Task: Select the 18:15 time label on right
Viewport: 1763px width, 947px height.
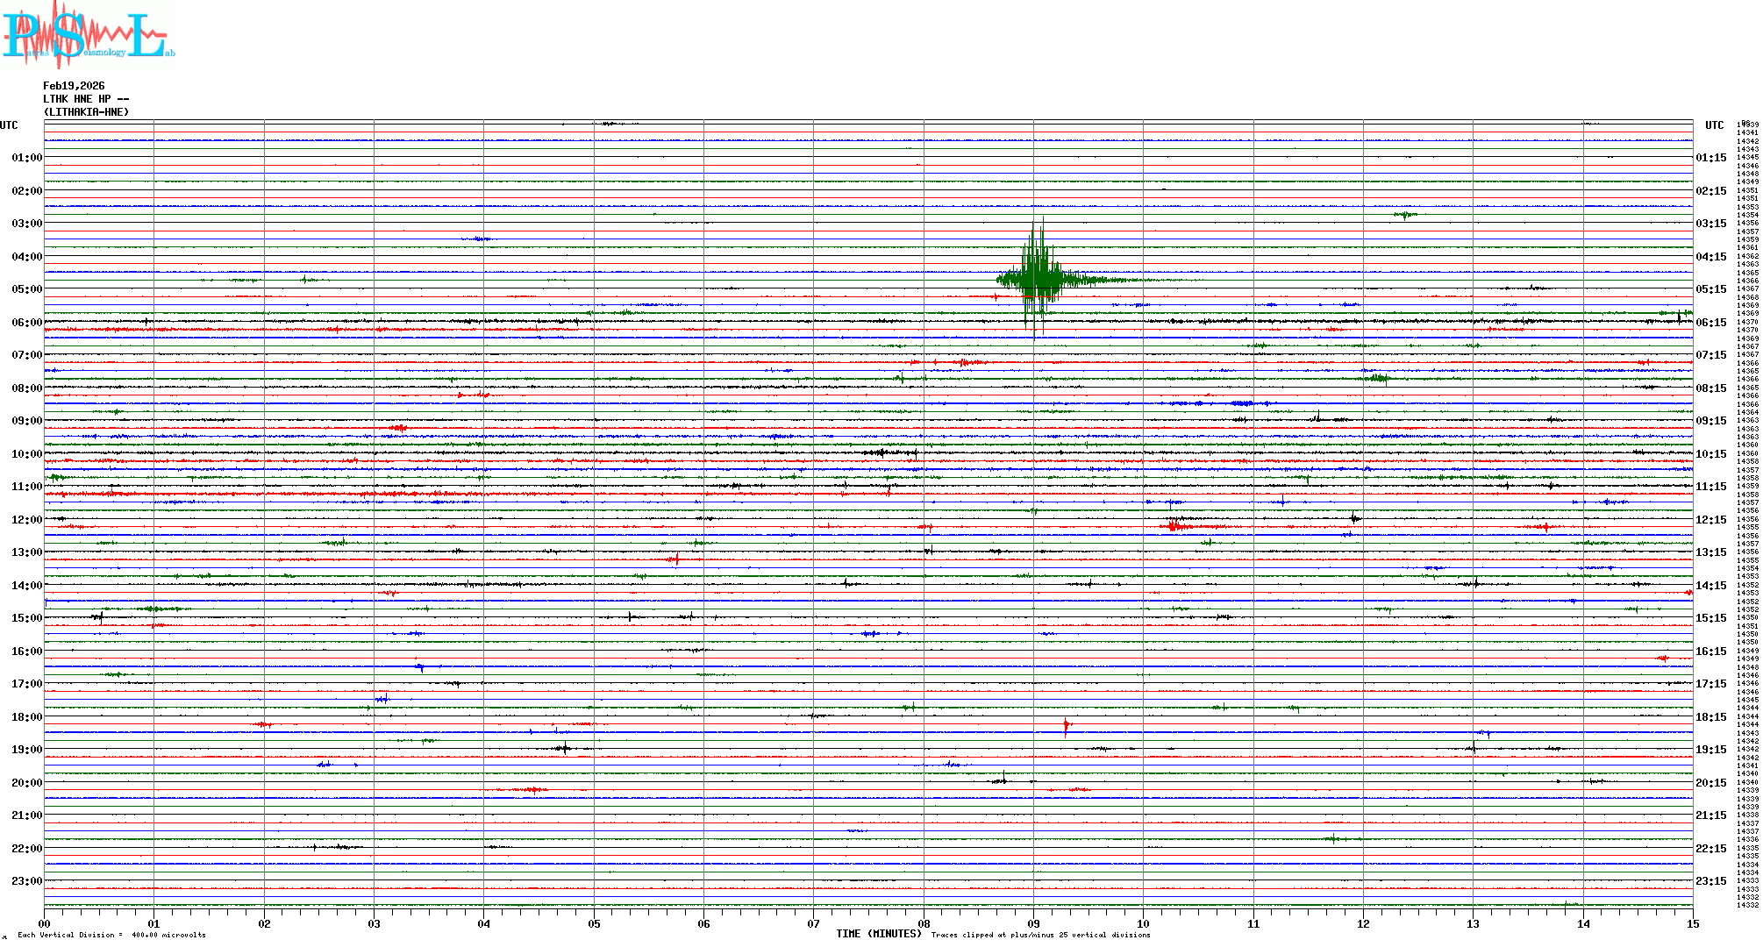Action: 1710,717
